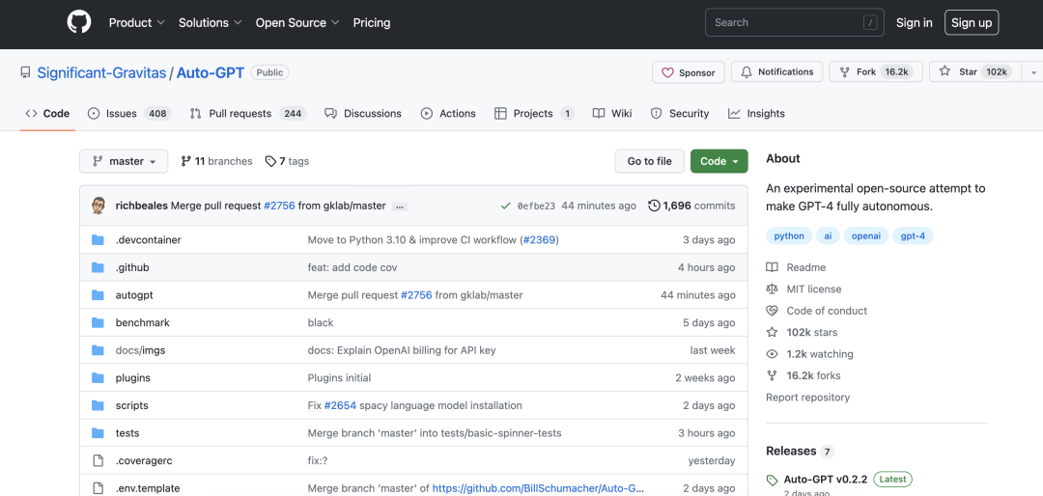Click the Sponsor heart button
1043x496 pixels.
pyautogui.click(x=689, y=72)
